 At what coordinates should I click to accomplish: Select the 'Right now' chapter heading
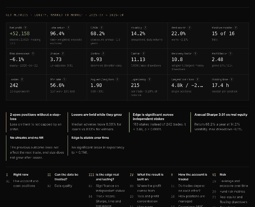21,175
